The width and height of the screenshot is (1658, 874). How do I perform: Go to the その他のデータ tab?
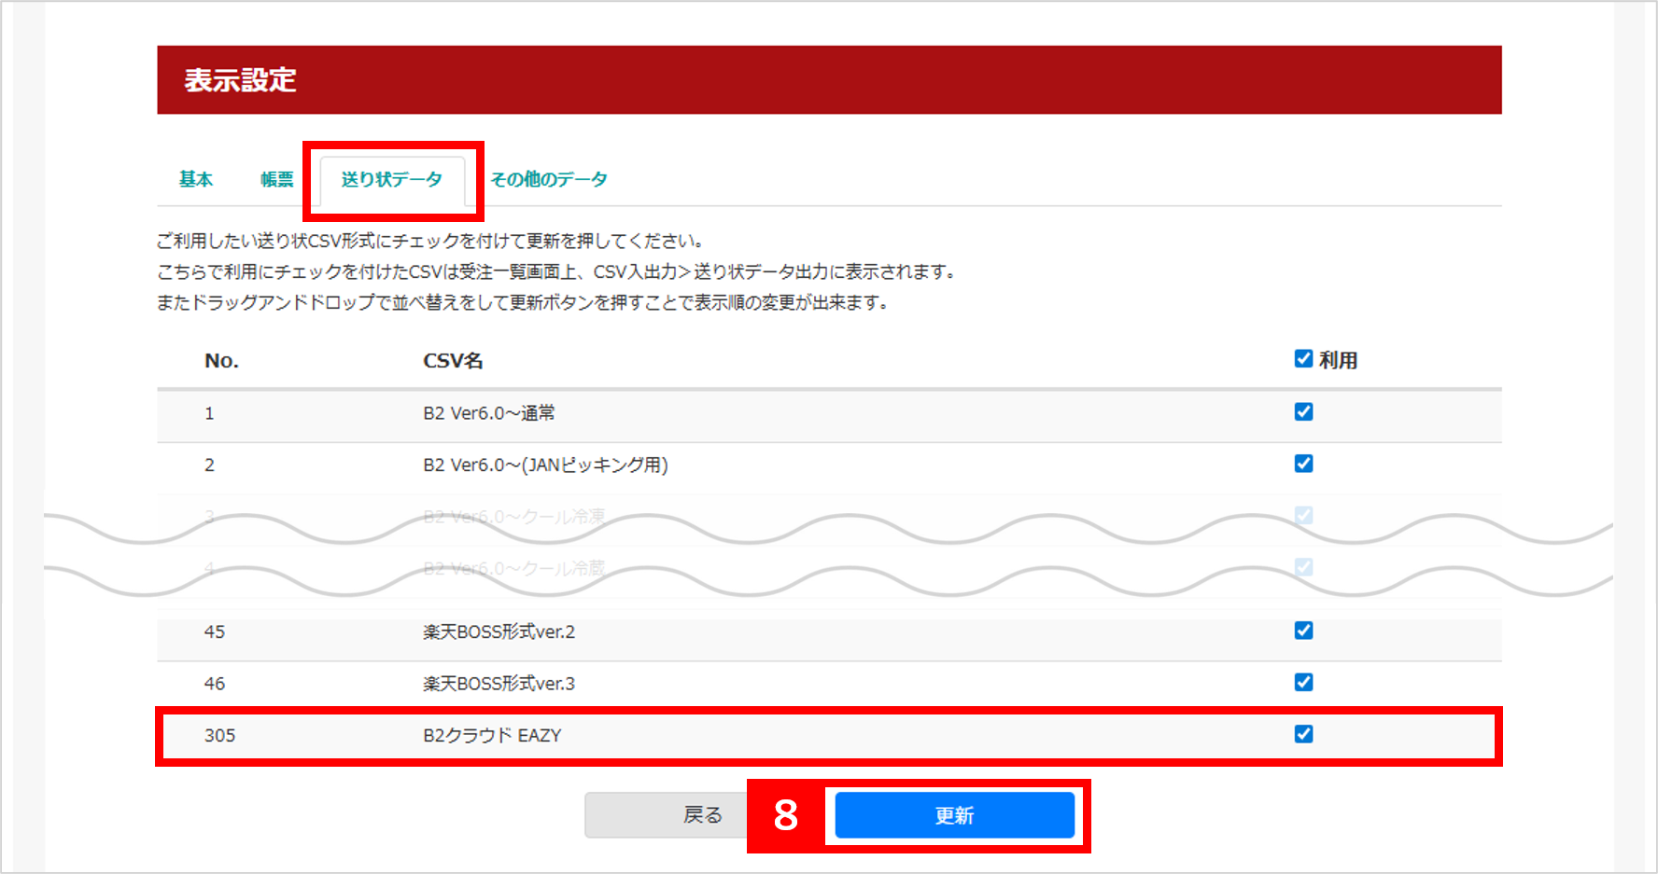pos(549,179)
